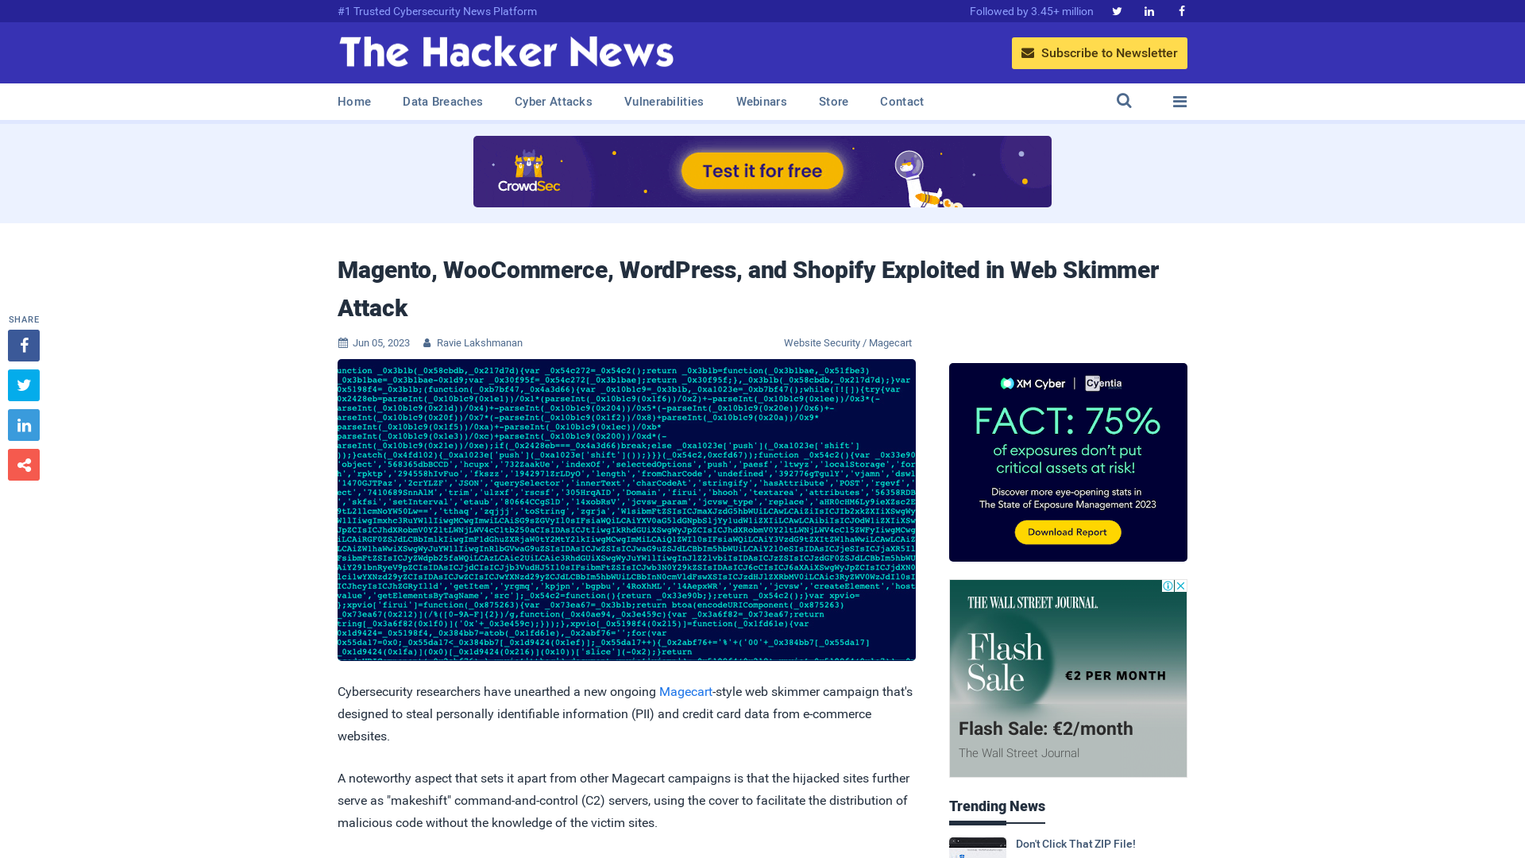Click the Facebook icon in header
The image size is (1525, 858).
click(x=1180, y=10)
